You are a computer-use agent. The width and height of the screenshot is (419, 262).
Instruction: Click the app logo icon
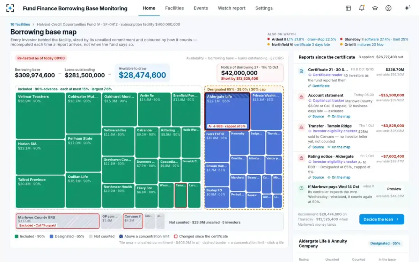(10, 8)
